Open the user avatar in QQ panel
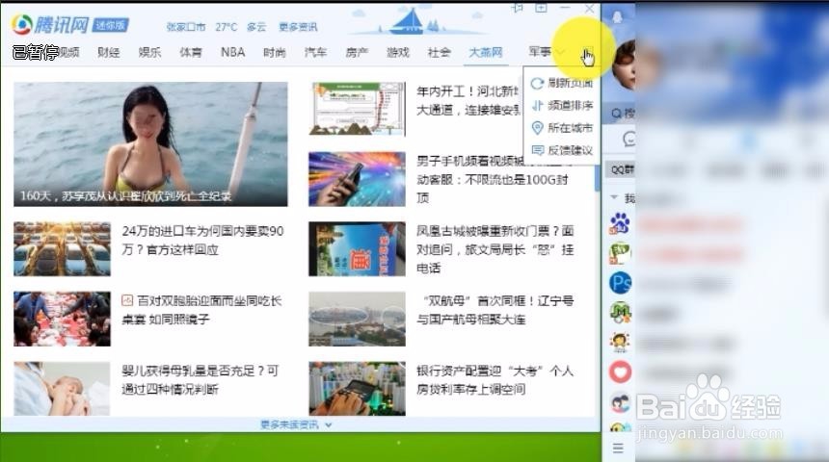 624,64
